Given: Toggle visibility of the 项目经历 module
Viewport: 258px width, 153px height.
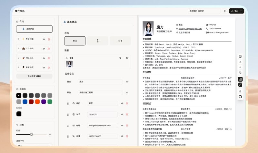Looking at the screenshot, I should (x=44, y=58).
